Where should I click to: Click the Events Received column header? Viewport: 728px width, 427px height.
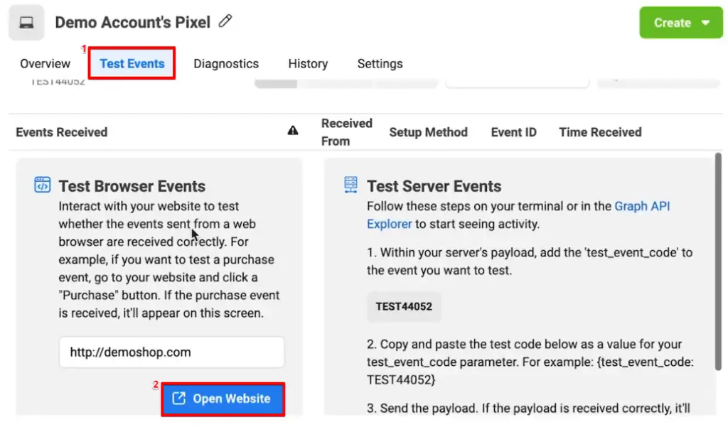[62, 132]
